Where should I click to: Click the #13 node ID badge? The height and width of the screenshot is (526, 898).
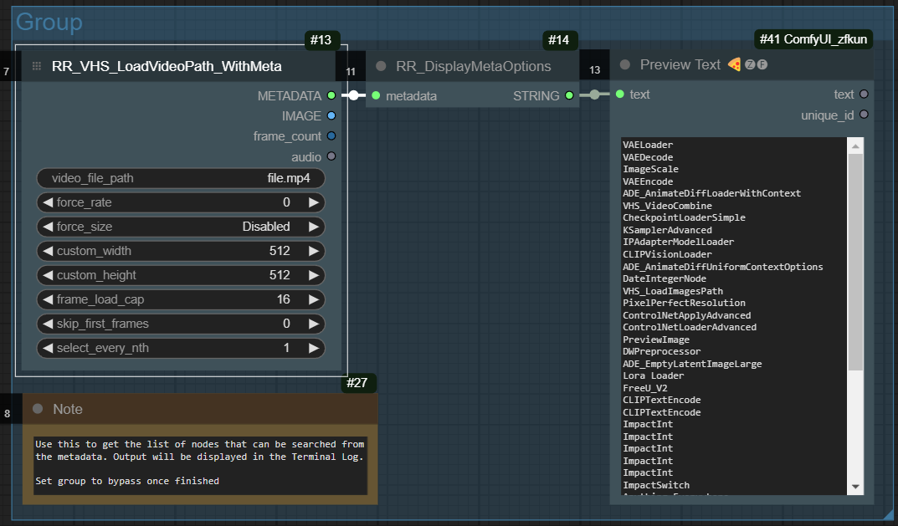321,40
